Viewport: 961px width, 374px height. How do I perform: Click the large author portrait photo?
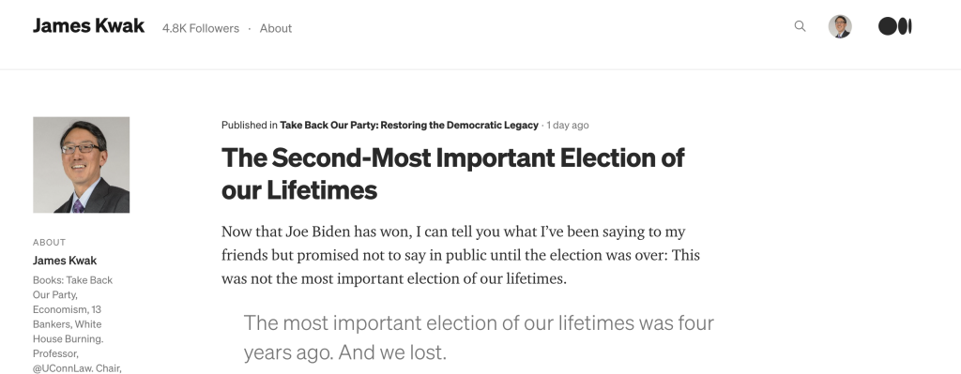81,165
